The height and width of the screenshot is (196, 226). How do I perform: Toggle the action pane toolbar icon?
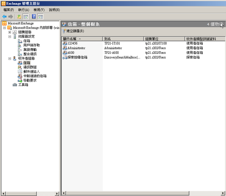pos(41,17)
